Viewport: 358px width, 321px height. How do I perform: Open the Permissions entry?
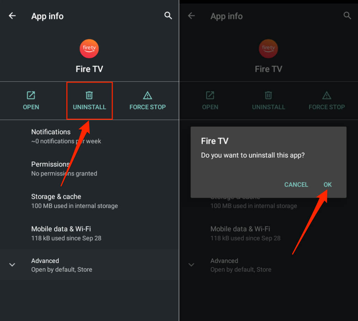coord(64,168)
